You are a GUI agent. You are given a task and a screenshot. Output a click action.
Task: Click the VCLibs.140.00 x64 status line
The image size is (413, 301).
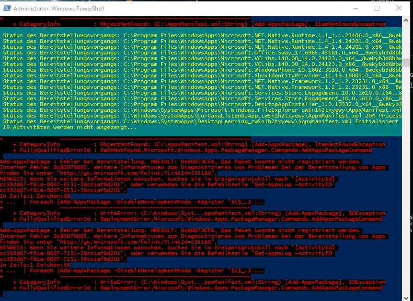pos(202,58)
